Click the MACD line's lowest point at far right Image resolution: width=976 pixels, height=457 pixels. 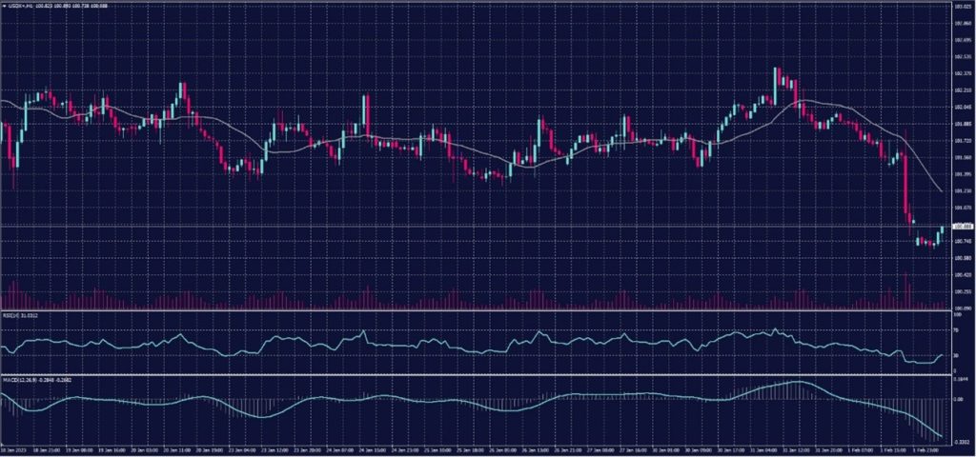tap(943, 438)
